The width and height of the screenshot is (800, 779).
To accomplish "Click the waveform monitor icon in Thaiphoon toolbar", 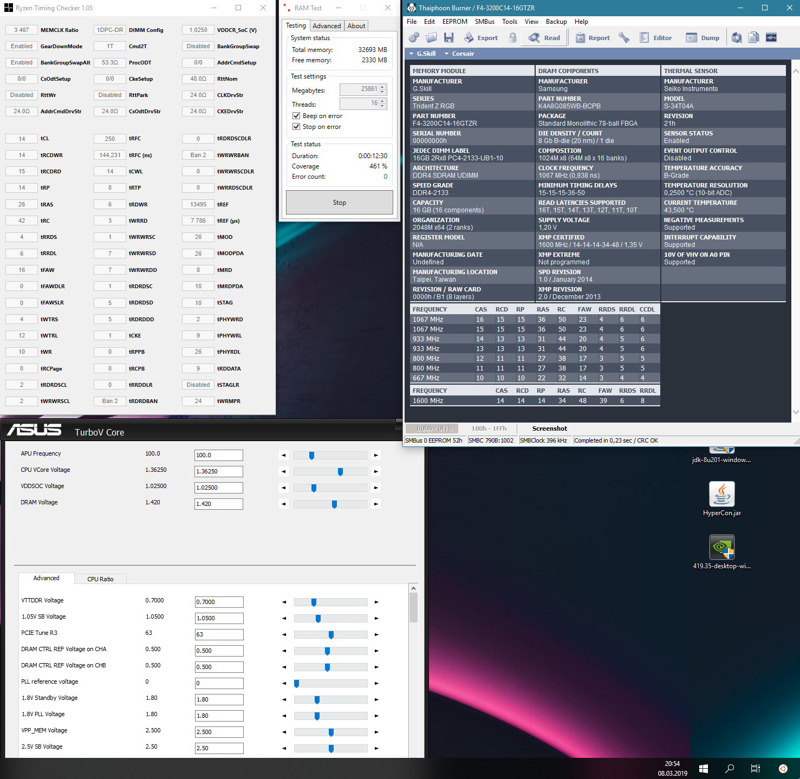I will [771, 37].
